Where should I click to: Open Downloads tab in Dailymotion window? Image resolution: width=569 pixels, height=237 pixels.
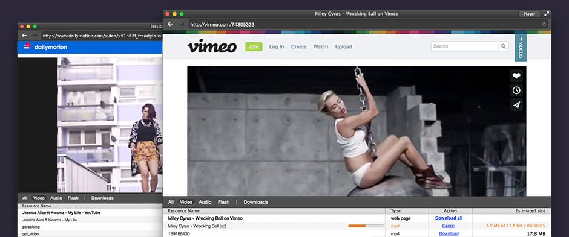102,198
